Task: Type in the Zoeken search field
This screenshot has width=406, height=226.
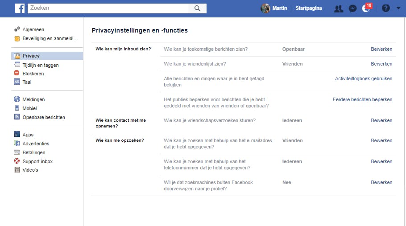Action: (x=107, y=8)
